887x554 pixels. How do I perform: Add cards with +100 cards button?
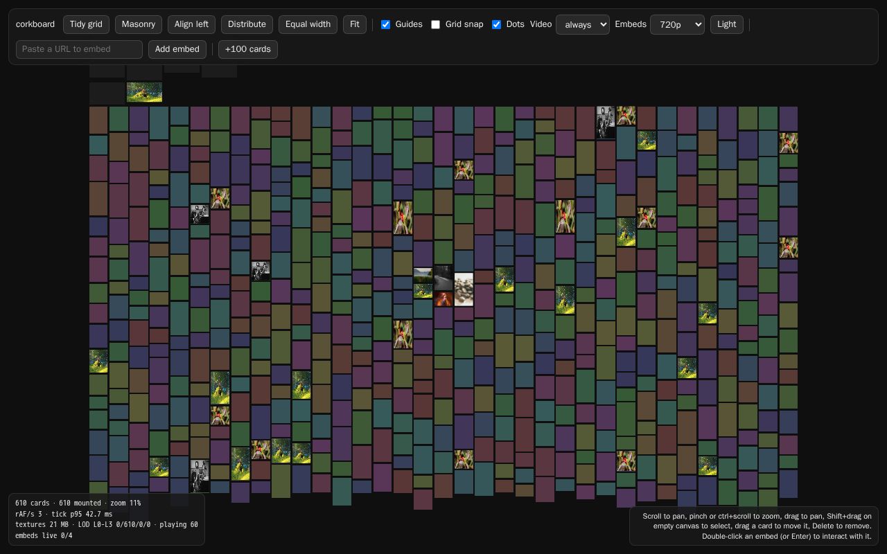point(248,49)
